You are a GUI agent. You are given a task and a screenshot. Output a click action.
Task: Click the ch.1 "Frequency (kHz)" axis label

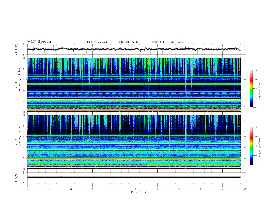19,81
